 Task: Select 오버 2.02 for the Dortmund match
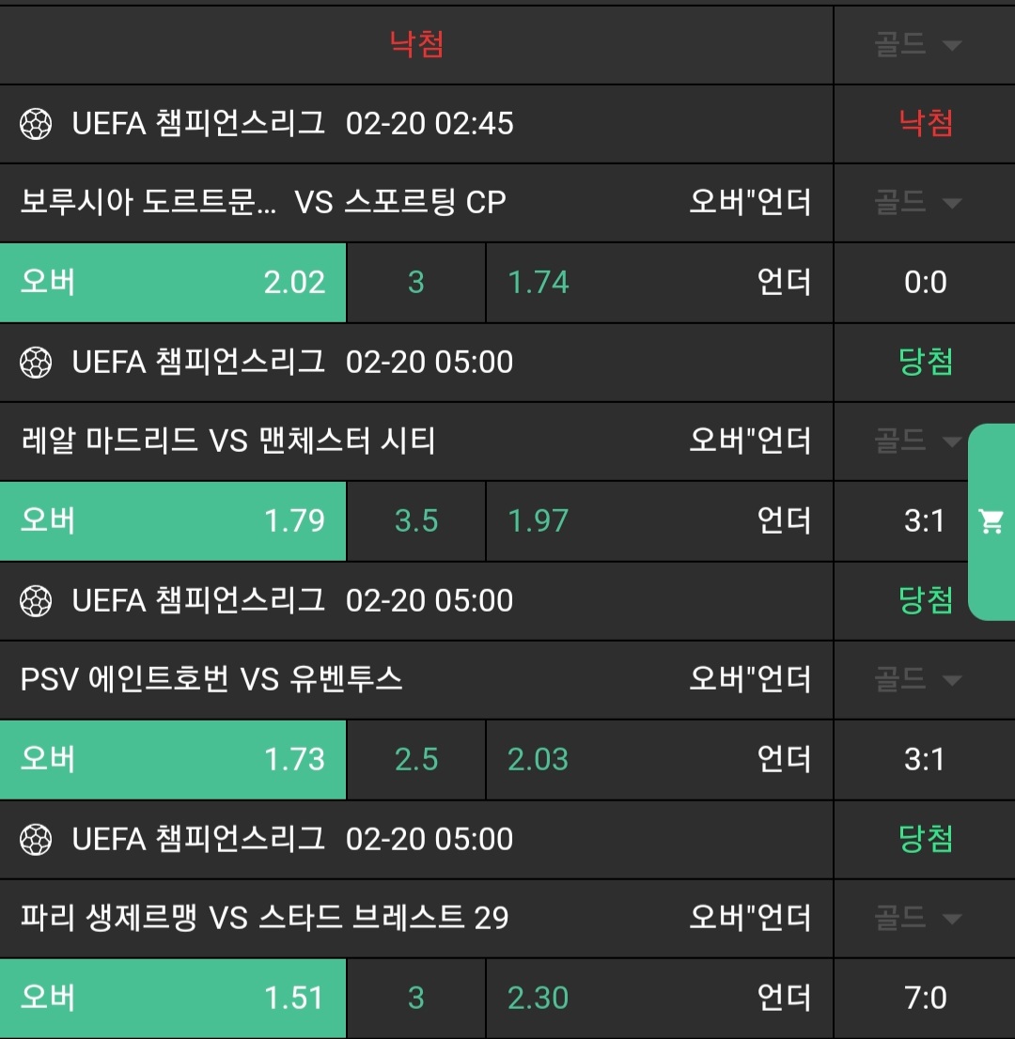[x=173, y=283]
